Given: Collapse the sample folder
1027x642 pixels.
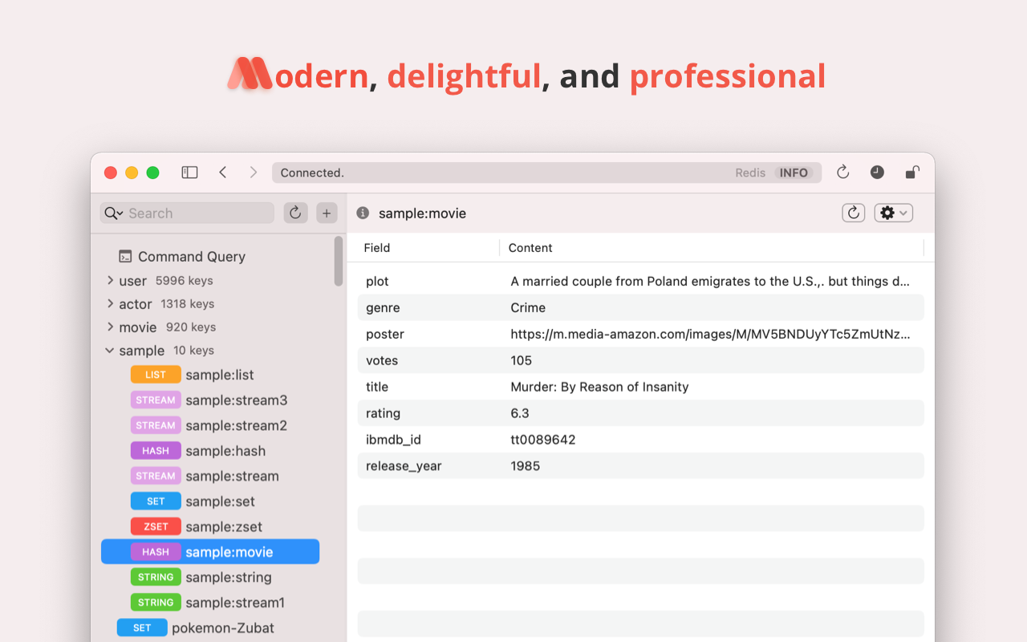Looking at the screenshot, I should pyautogui.click(x=110, y=351).
